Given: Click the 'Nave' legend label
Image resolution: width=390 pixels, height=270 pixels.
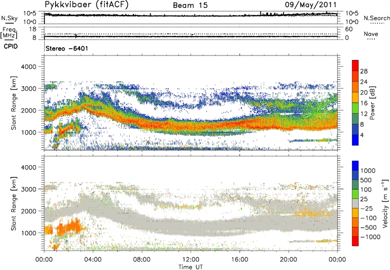Looking at the screenshot, I should [x=371, y=34].
